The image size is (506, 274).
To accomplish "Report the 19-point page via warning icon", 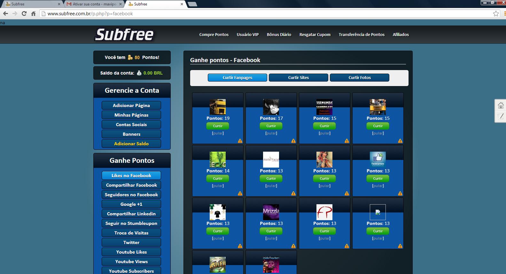I will 240,141.
